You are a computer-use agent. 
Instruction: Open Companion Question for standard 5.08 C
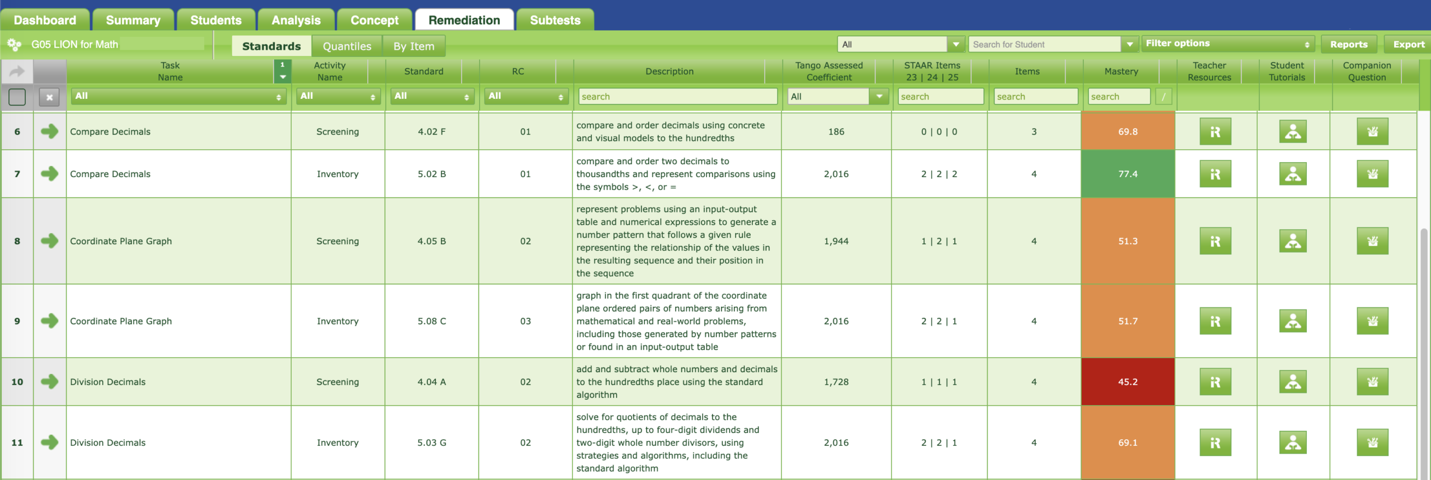(1372, 321)
